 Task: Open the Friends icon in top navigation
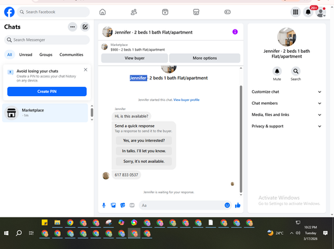click(x=134, y=12)
